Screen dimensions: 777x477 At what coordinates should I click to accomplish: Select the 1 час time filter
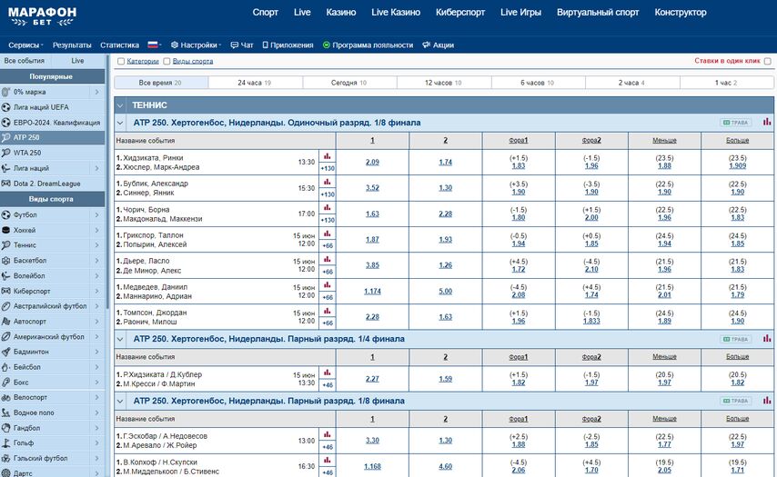click(726, 83)
